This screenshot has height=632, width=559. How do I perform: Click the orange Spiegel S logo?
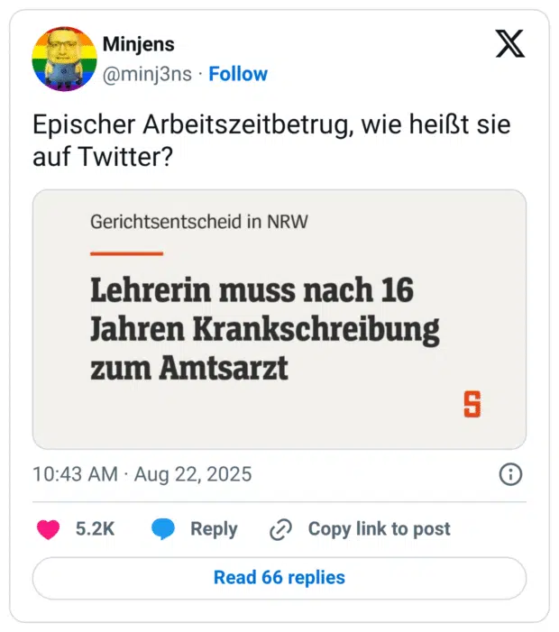click(472, 404)
